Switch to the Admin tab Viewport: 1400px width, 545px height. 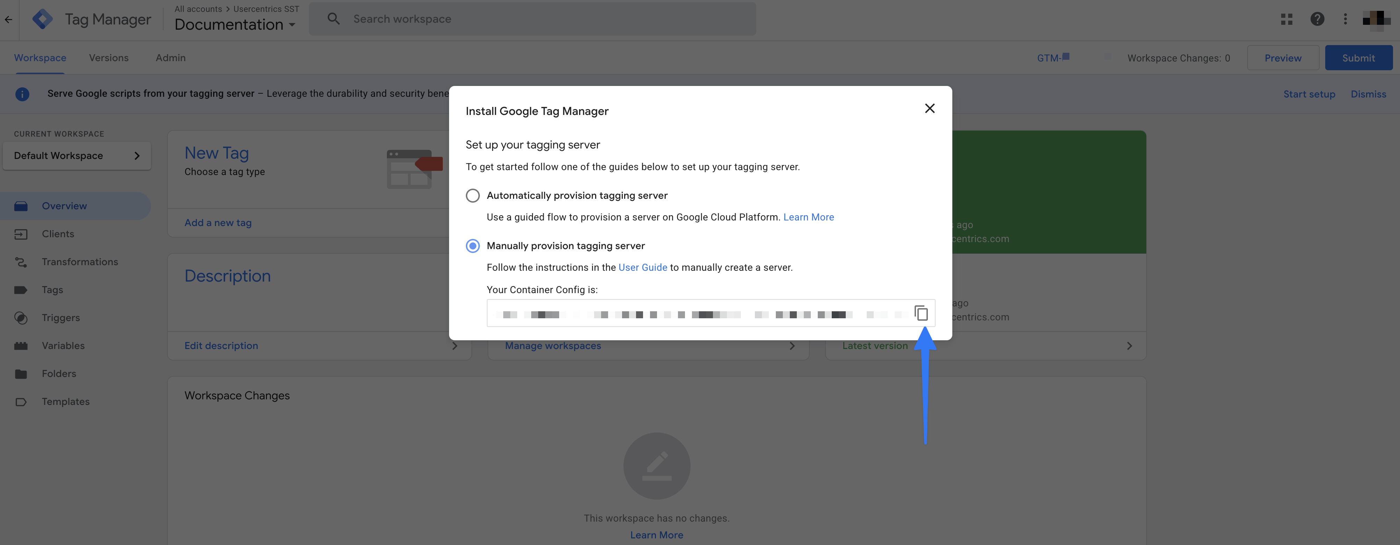coord(171,58)
